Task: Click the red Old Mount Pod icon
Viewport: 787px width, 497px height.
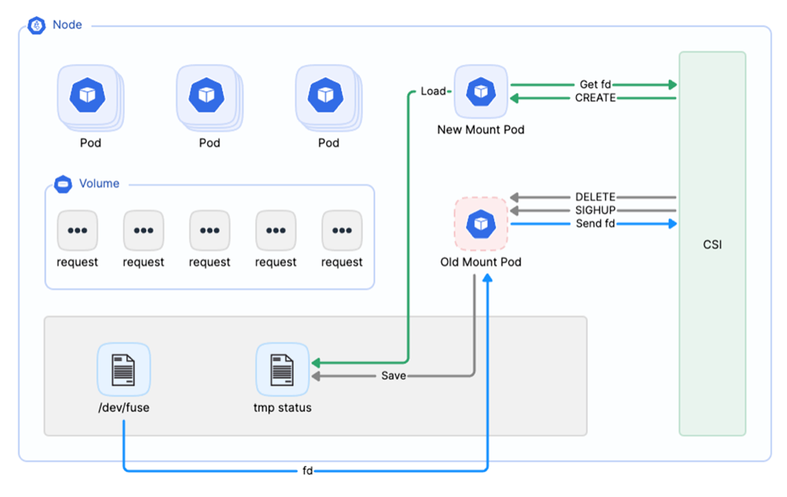Action: click(481, 224)
